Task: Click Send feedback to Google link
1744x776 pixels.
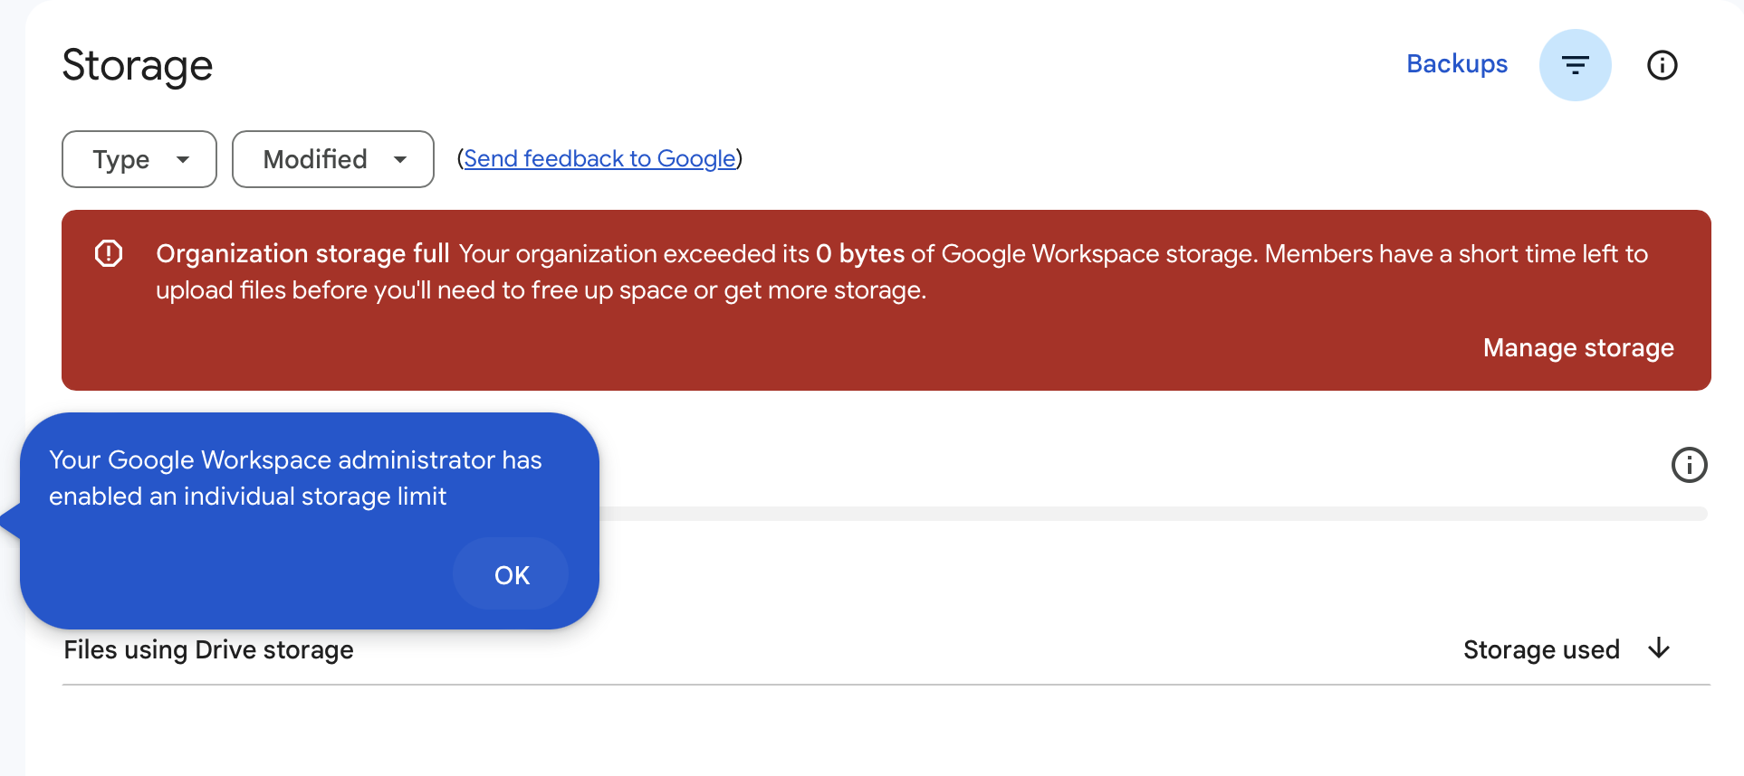Action: tap(599, 158)
